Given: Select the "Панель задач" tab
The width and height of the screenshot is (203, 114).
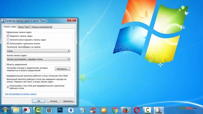Looking at the screenshot, I should [x=10, y=27].
